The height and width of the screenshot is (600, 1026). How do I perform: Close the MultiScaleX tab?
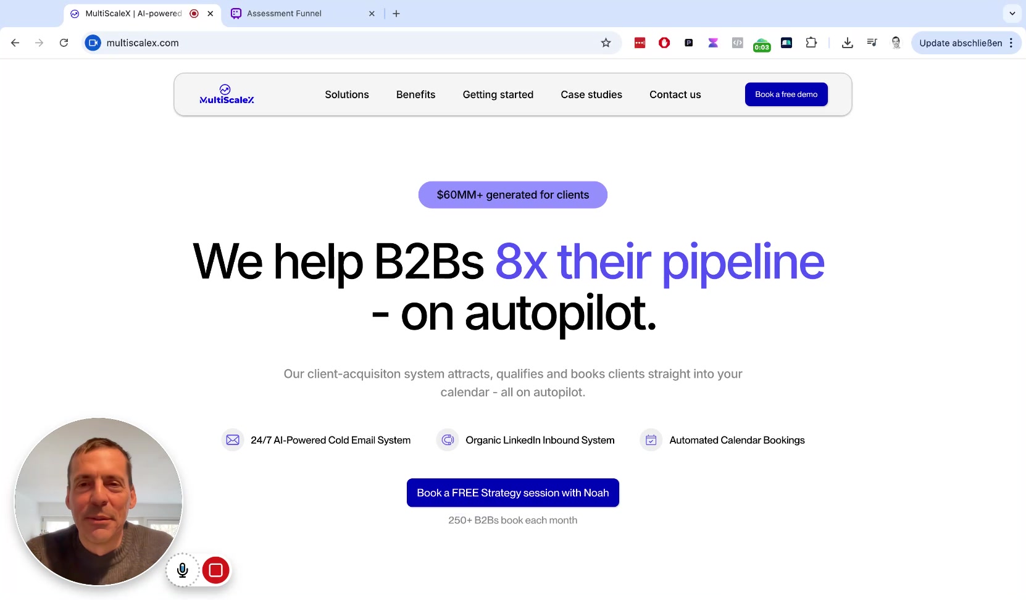pyautogui.click(x=211, y=14)
